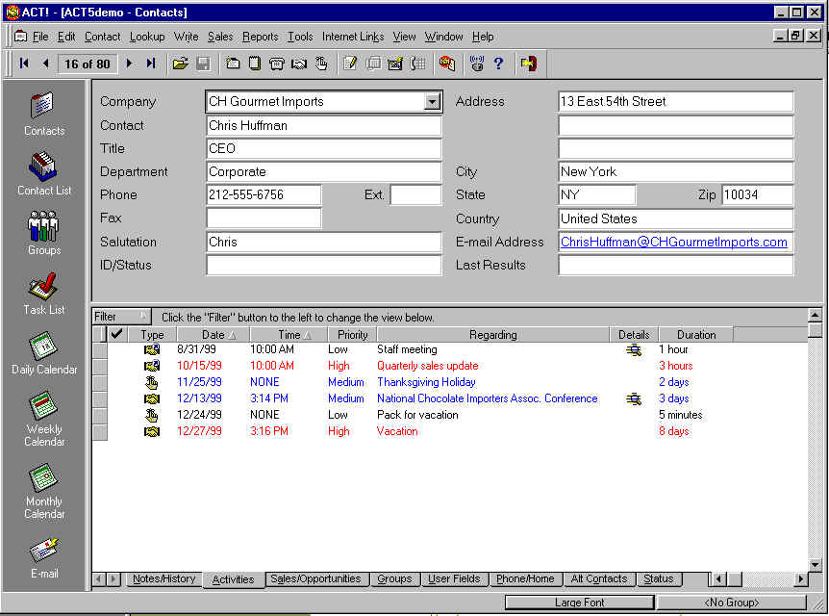This screenshot has width=829, height=616.
Task: Expand the Company dropdown list
Action: [x=432, y=101]
